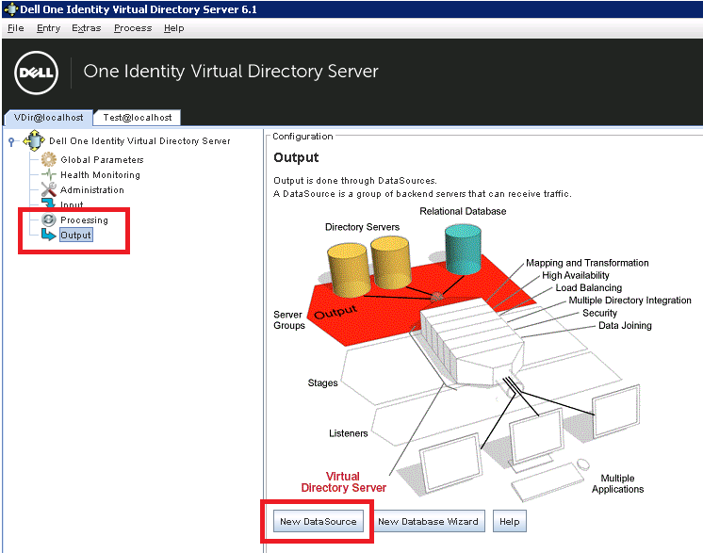Image resolution: width=703 pixels, height=553 pixels.
Task: Click the Health Monitoring pulse icon
Action: point(49,175)
